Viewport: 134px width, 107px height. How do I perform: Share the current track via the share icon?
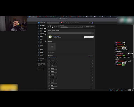(x=93, y=26)
